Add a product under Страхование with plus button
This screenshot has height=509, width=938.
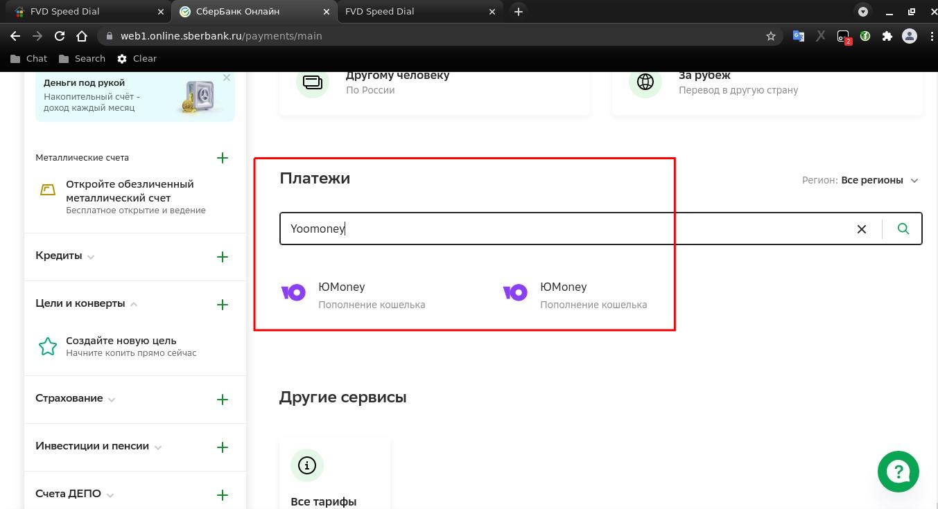click(222, 399)
